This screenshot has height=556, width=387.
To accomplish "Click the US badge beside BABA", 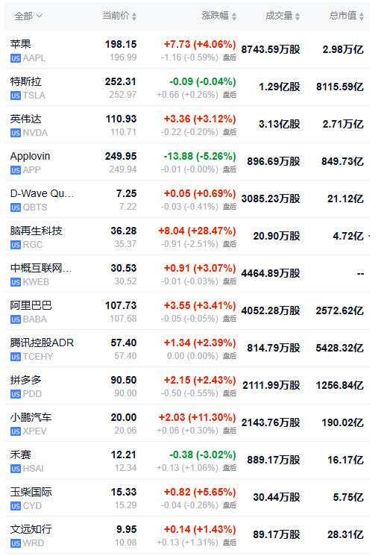I will coord(16,319).
